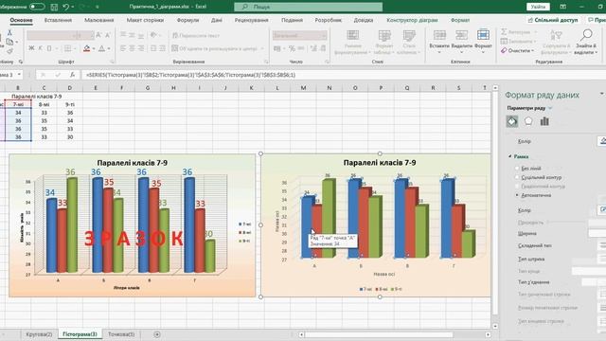Viewport: 606px width, 341px height.
Task: Click the Bold Ж icon
Action: (31, 48)
